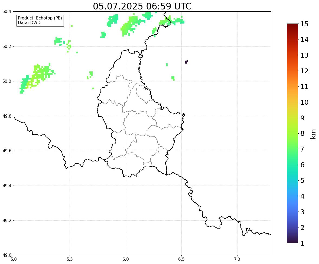Click the 'Data: DWD' legend line

point(29,22)
